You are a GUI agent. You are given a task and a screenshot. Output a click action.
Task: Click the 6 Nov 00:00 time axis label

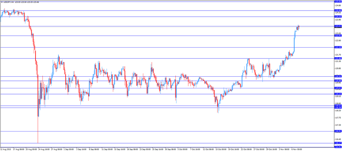tap(297, 150)
